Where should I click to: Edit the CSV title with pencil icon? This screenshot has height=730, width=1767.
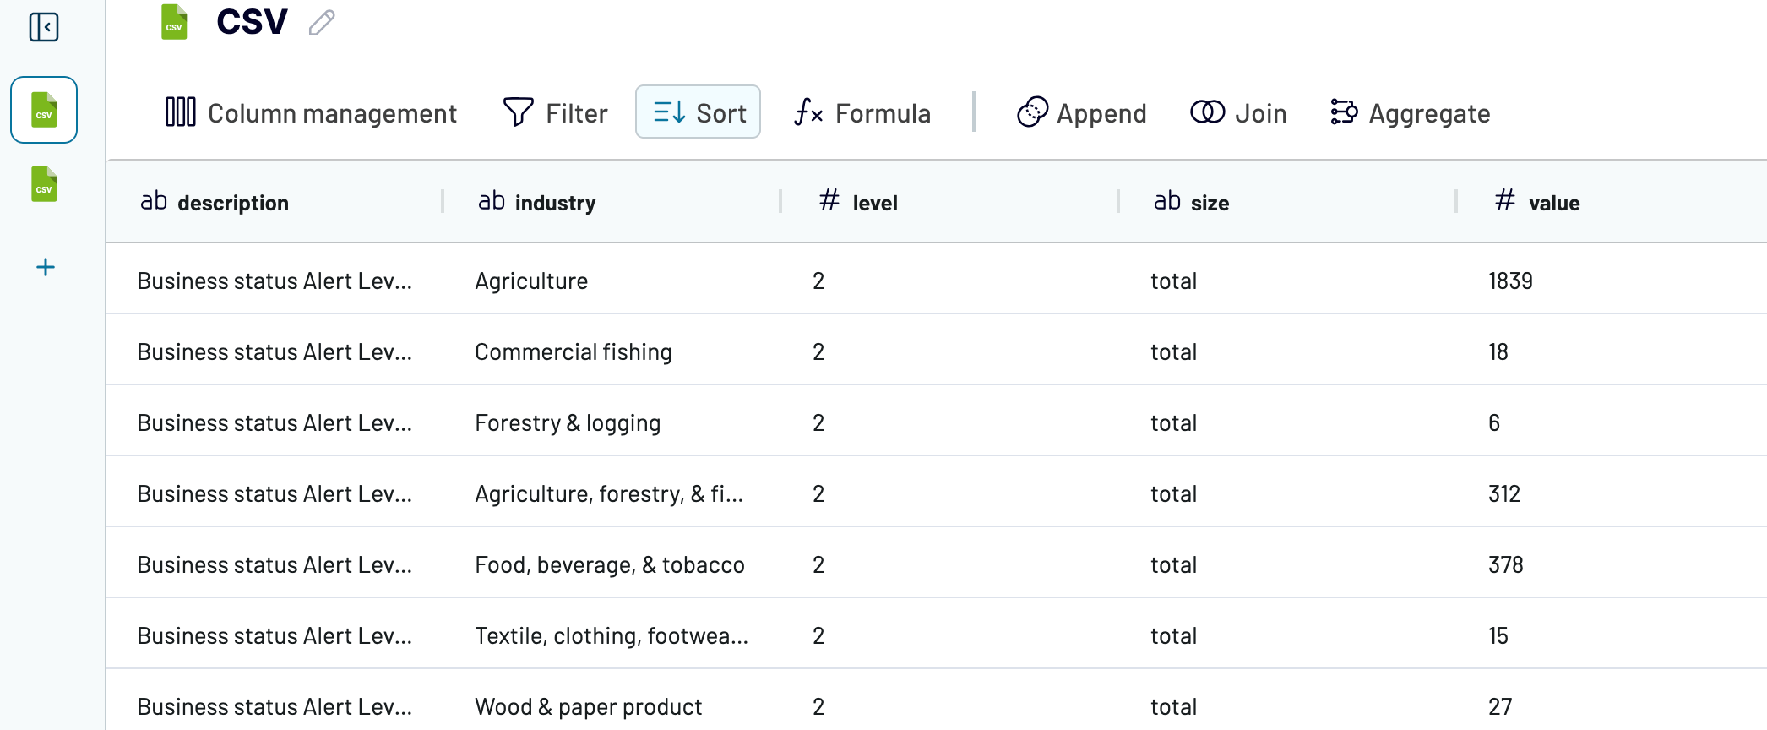tap(322, 23)
